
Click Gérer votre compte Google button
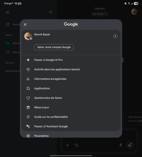point(54,47)
